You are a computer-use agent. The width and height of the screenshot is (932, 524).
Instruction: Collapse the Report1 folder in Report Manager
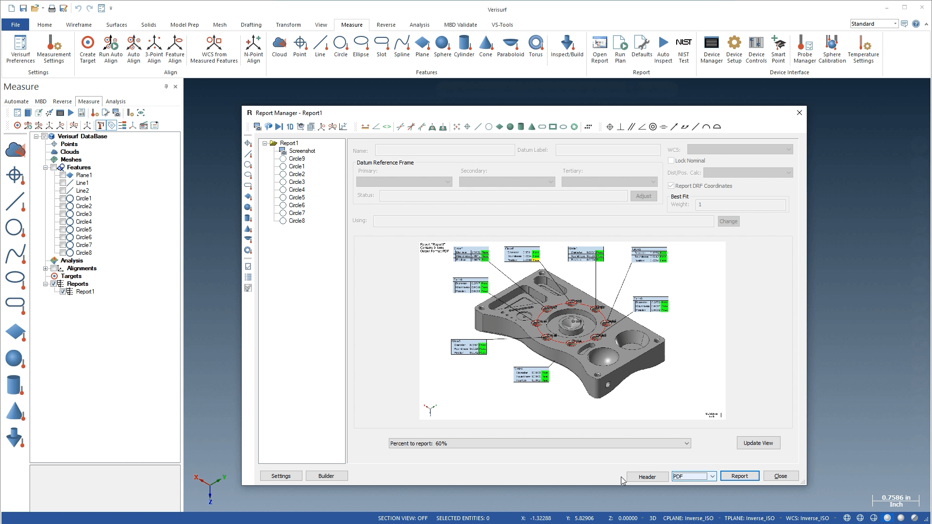coord(265,143)
